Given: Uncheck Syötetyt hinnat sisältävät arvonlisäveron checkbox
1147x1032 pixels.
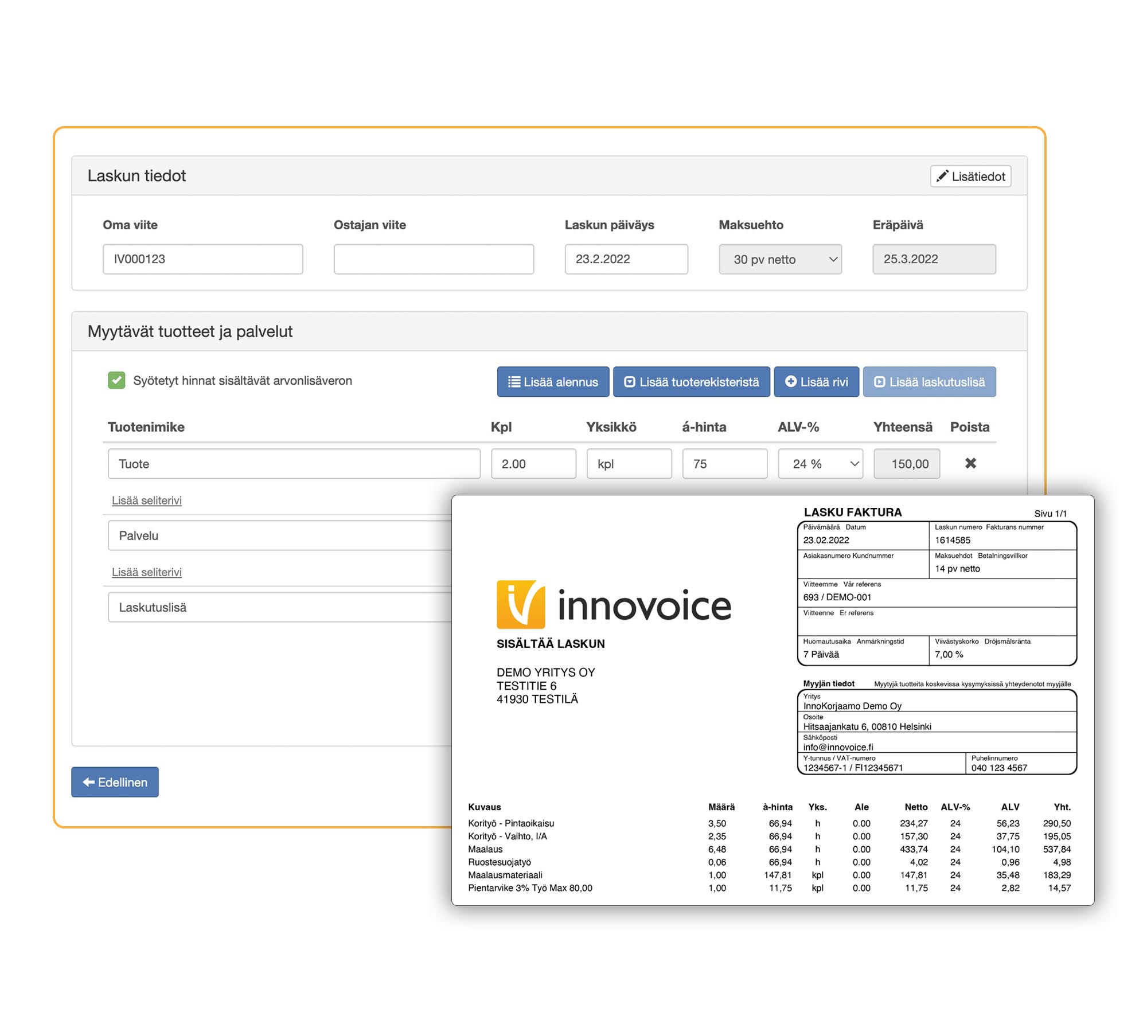Looking at the screenshot, I should point(116,380).
